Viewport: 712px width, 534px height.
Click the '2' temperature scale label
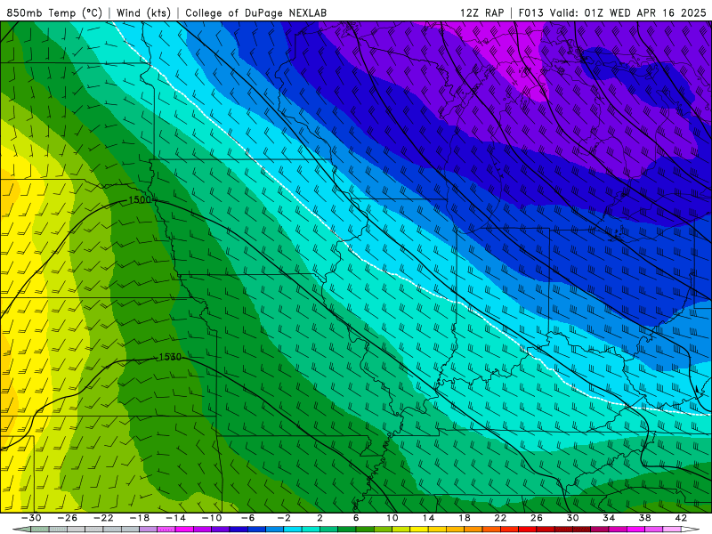tap(320, 518)
